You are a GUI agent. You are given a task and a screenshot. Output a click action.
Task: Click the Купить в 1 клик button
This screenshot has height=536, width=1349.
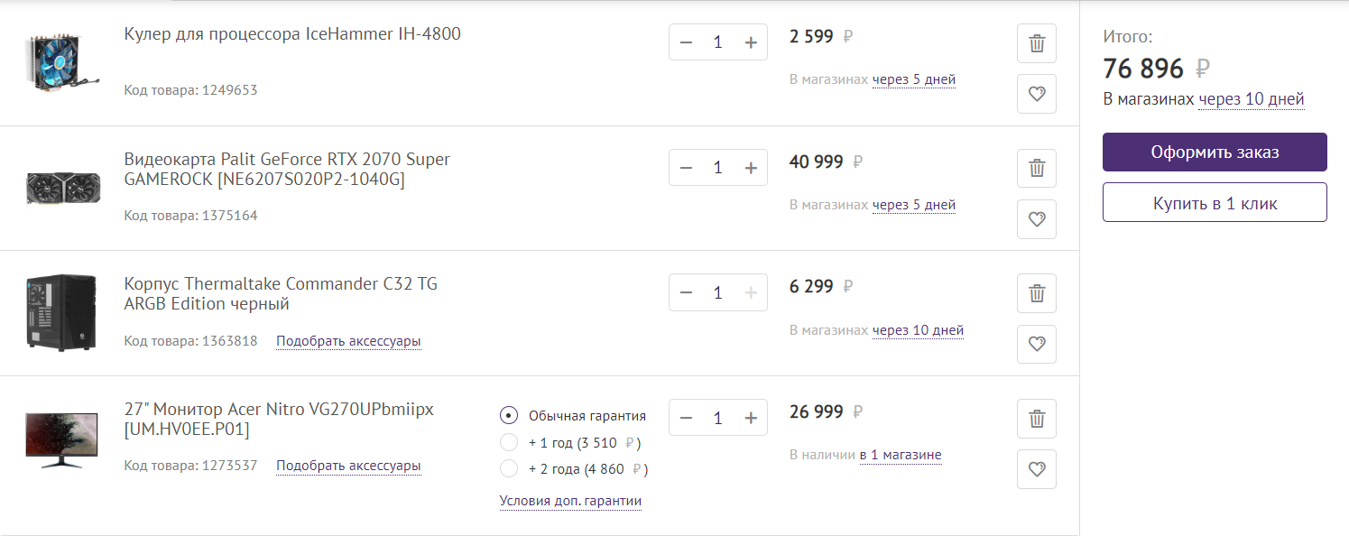pos(1215,203)
